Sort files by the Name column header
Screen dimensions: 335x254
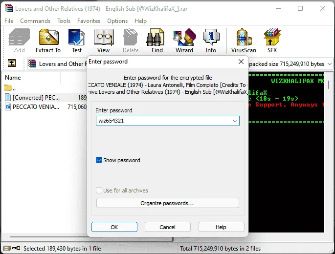tap(13, 78)
